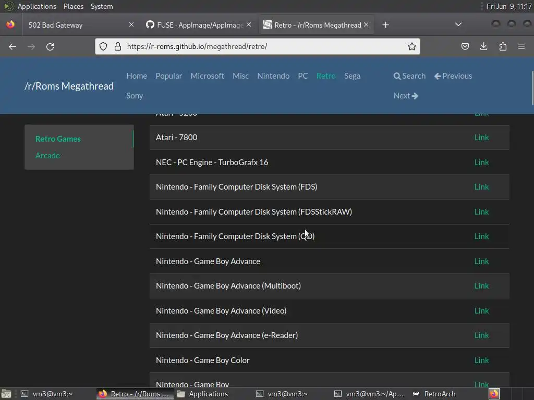
Task: Click the Search magnifier link
Action: pyautogui.click(x=409, y=76)
